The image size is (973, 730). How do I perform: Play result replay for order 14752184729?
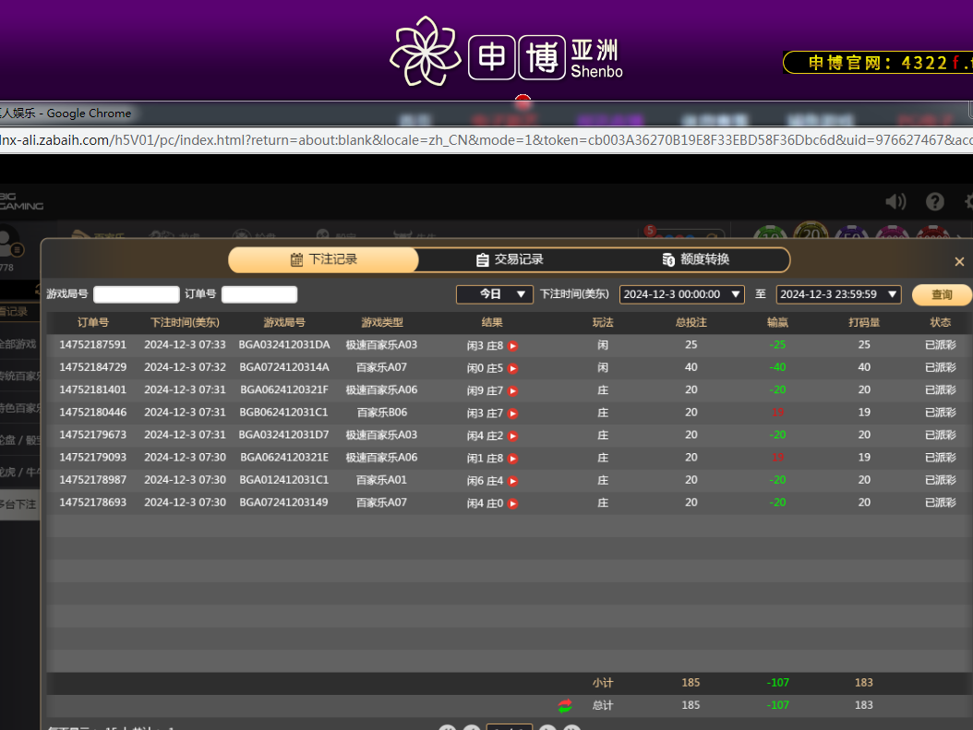pyautogui.click(x=513, y=368)
